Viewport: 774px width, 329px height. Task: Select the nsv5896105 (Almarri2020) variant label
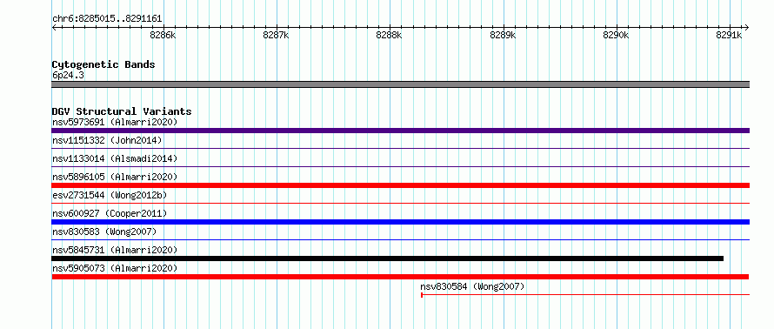click(115, 177)
